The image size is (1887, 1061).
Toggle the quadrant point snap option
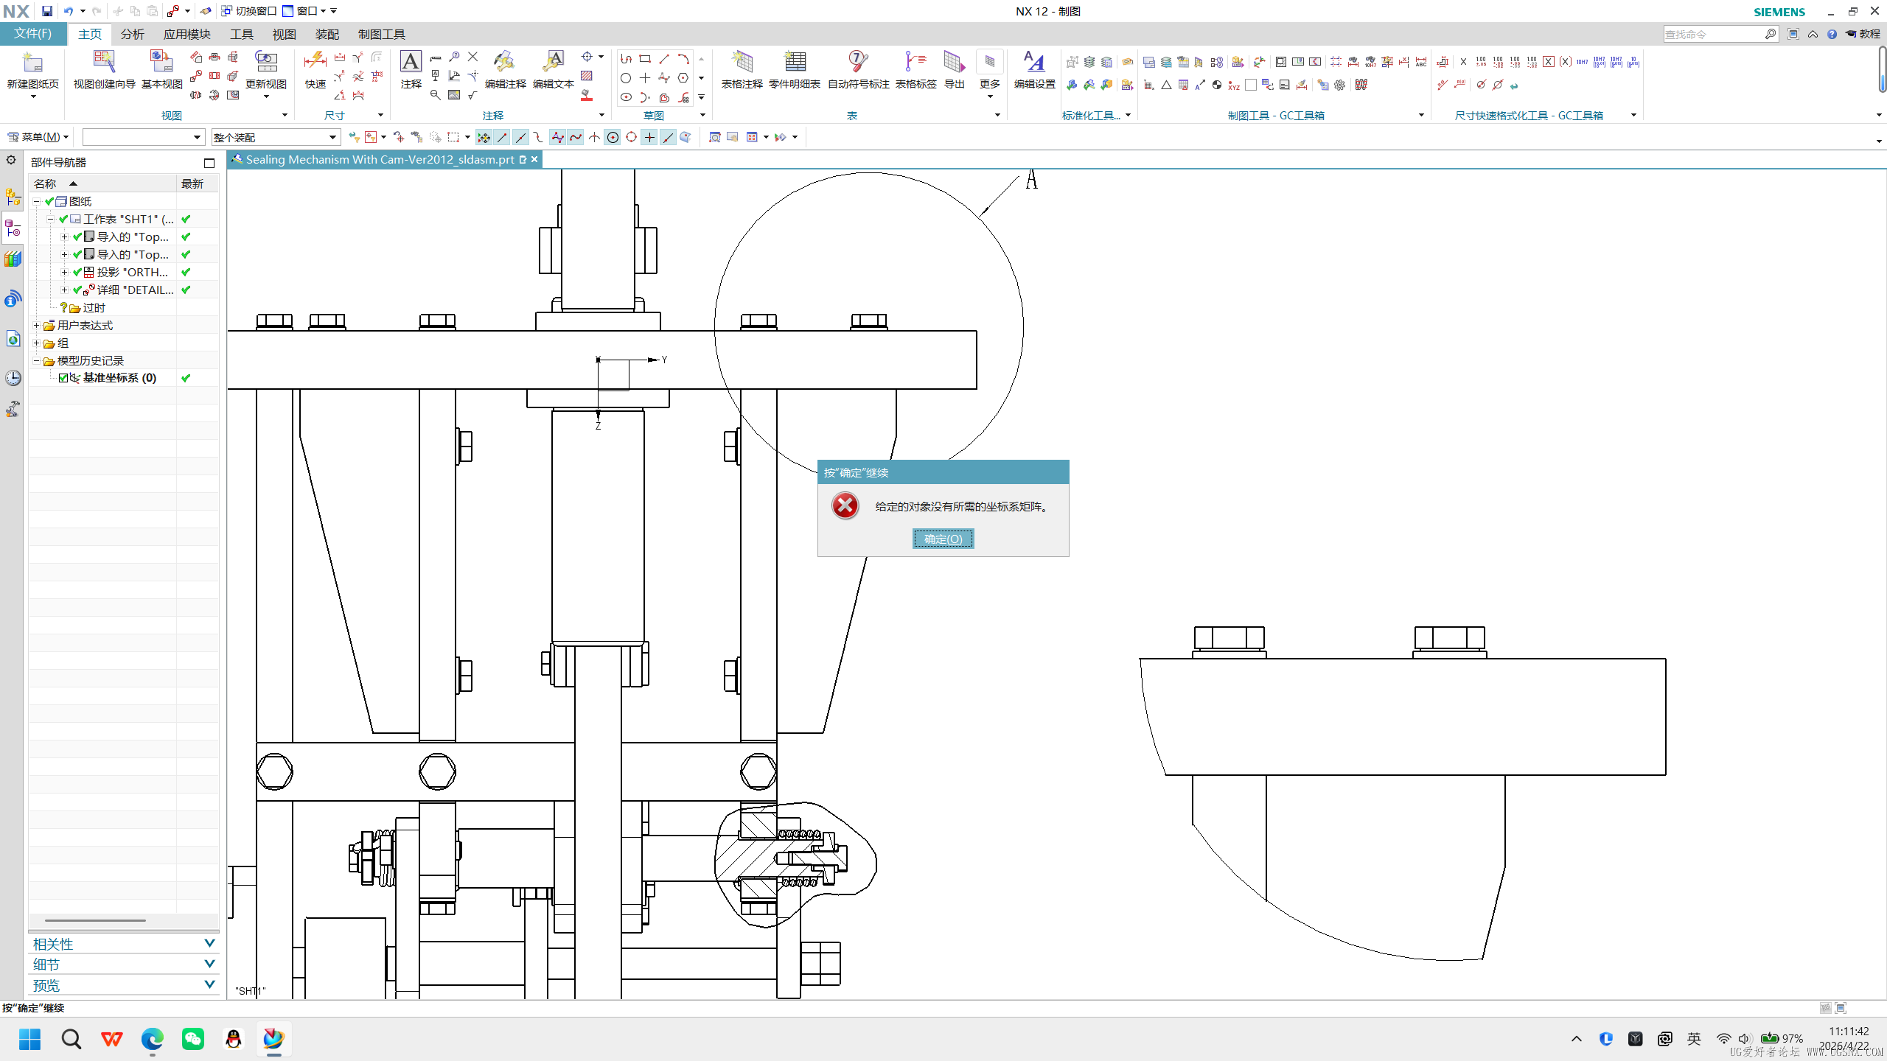pyautogui.click(x=631, y=137)
